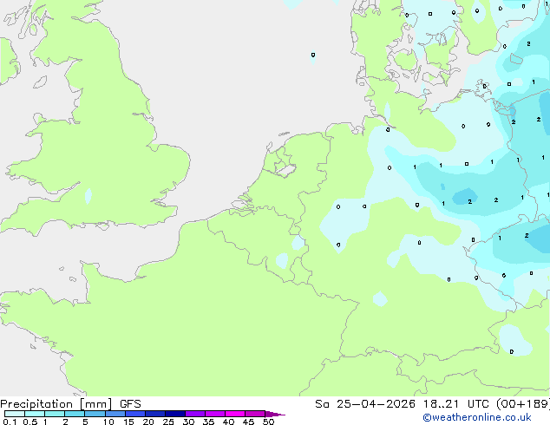Click the 30–35 mm purple swatch
Viewport: 550px width, 425px height.
click(x=195, y=414)
